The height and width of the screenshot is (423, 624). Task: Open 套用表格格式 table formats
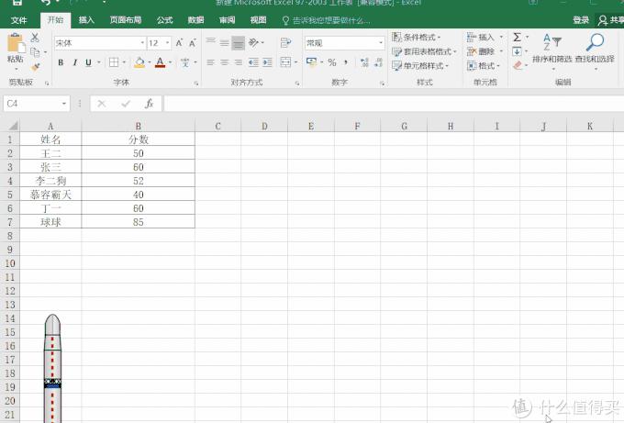(x=424, y=51)
